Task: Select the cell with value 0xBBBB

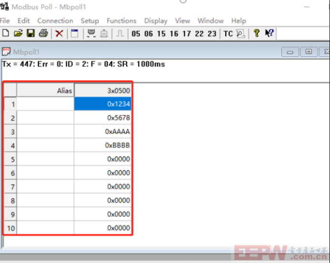Action: pyautogui.click(x=103, y=145)
